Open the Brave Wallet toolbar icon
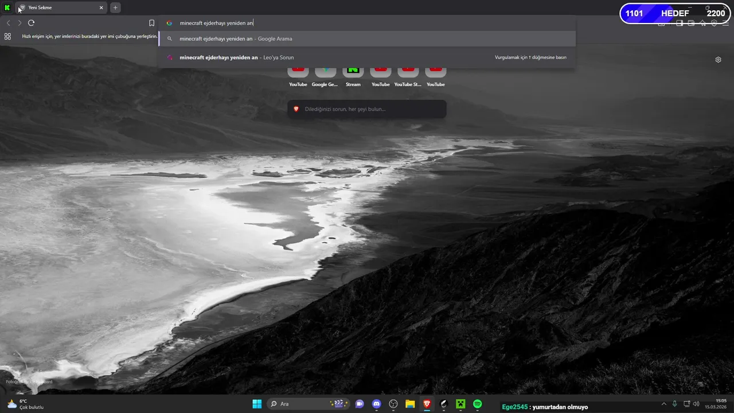This screenshot has width=734, height=413. 691,24
